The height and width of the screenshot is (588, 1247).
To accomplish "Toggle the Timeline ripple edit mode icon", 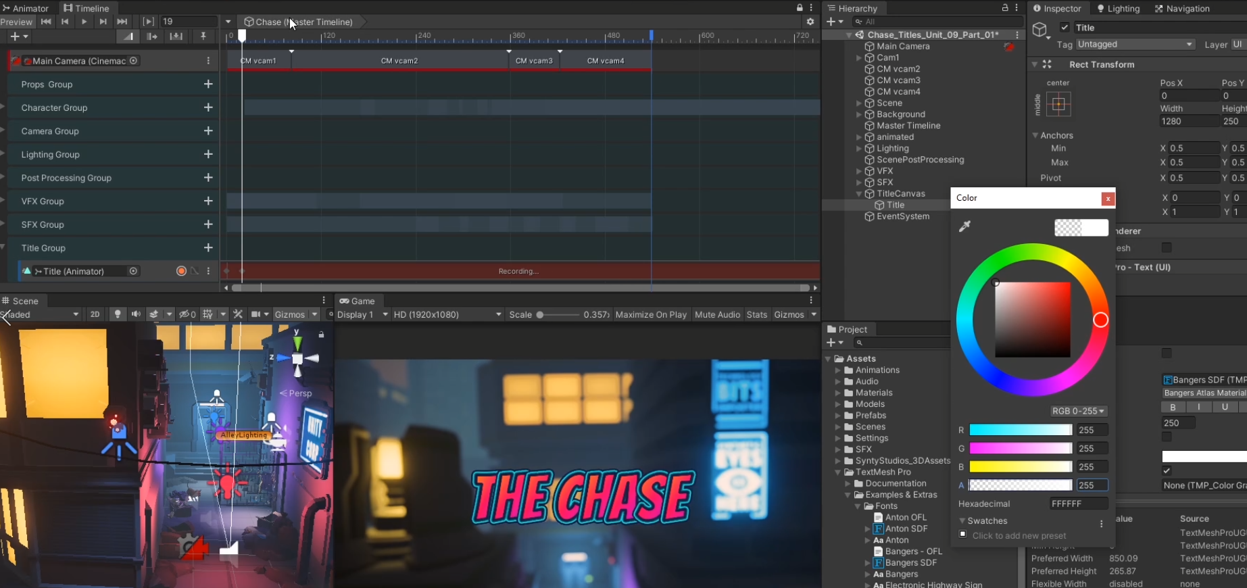I will tap(152, 36).
